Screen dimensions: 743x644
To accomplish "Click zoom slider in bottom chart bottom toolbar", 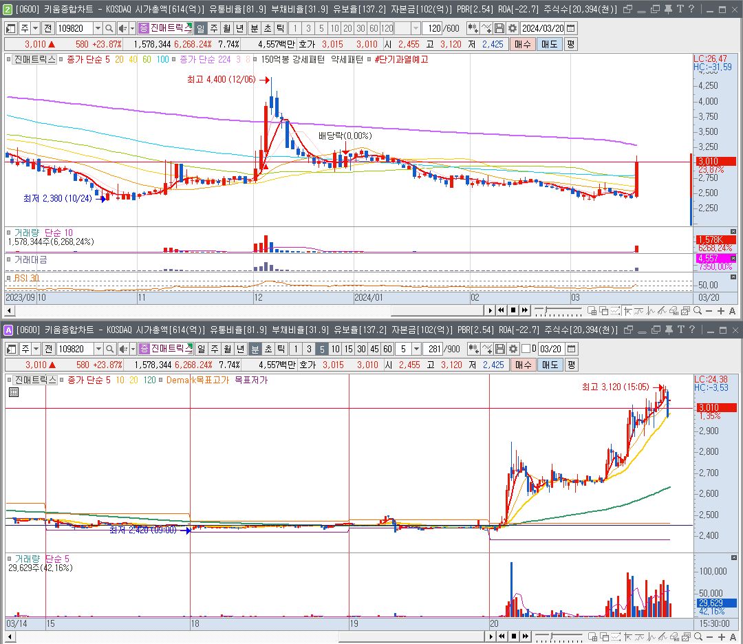I will coord(559,636).
